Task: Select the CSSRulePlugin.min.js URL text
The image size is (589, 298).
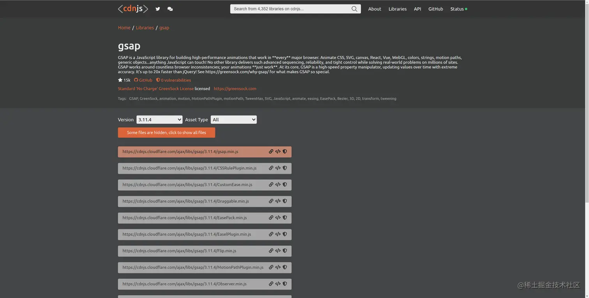Action: pyautogui.click(x=189, y=168)
